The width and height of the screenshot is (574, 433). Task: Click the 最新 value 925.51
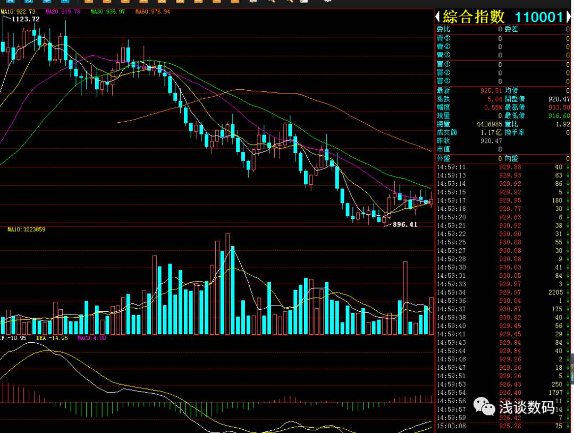pyautogui.click(x=491, y=91)
